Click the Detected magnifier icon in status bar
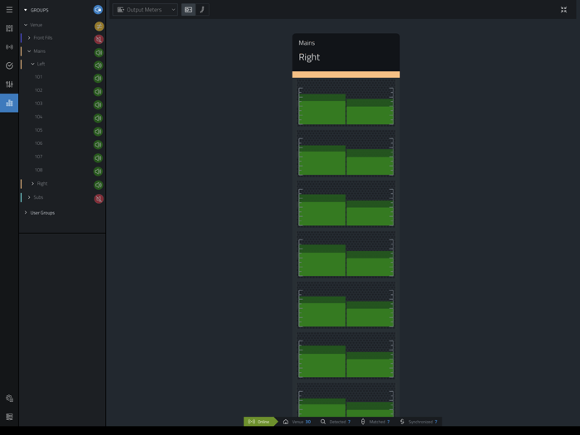This screenshot has height=435, width=580. click(323, 422)
